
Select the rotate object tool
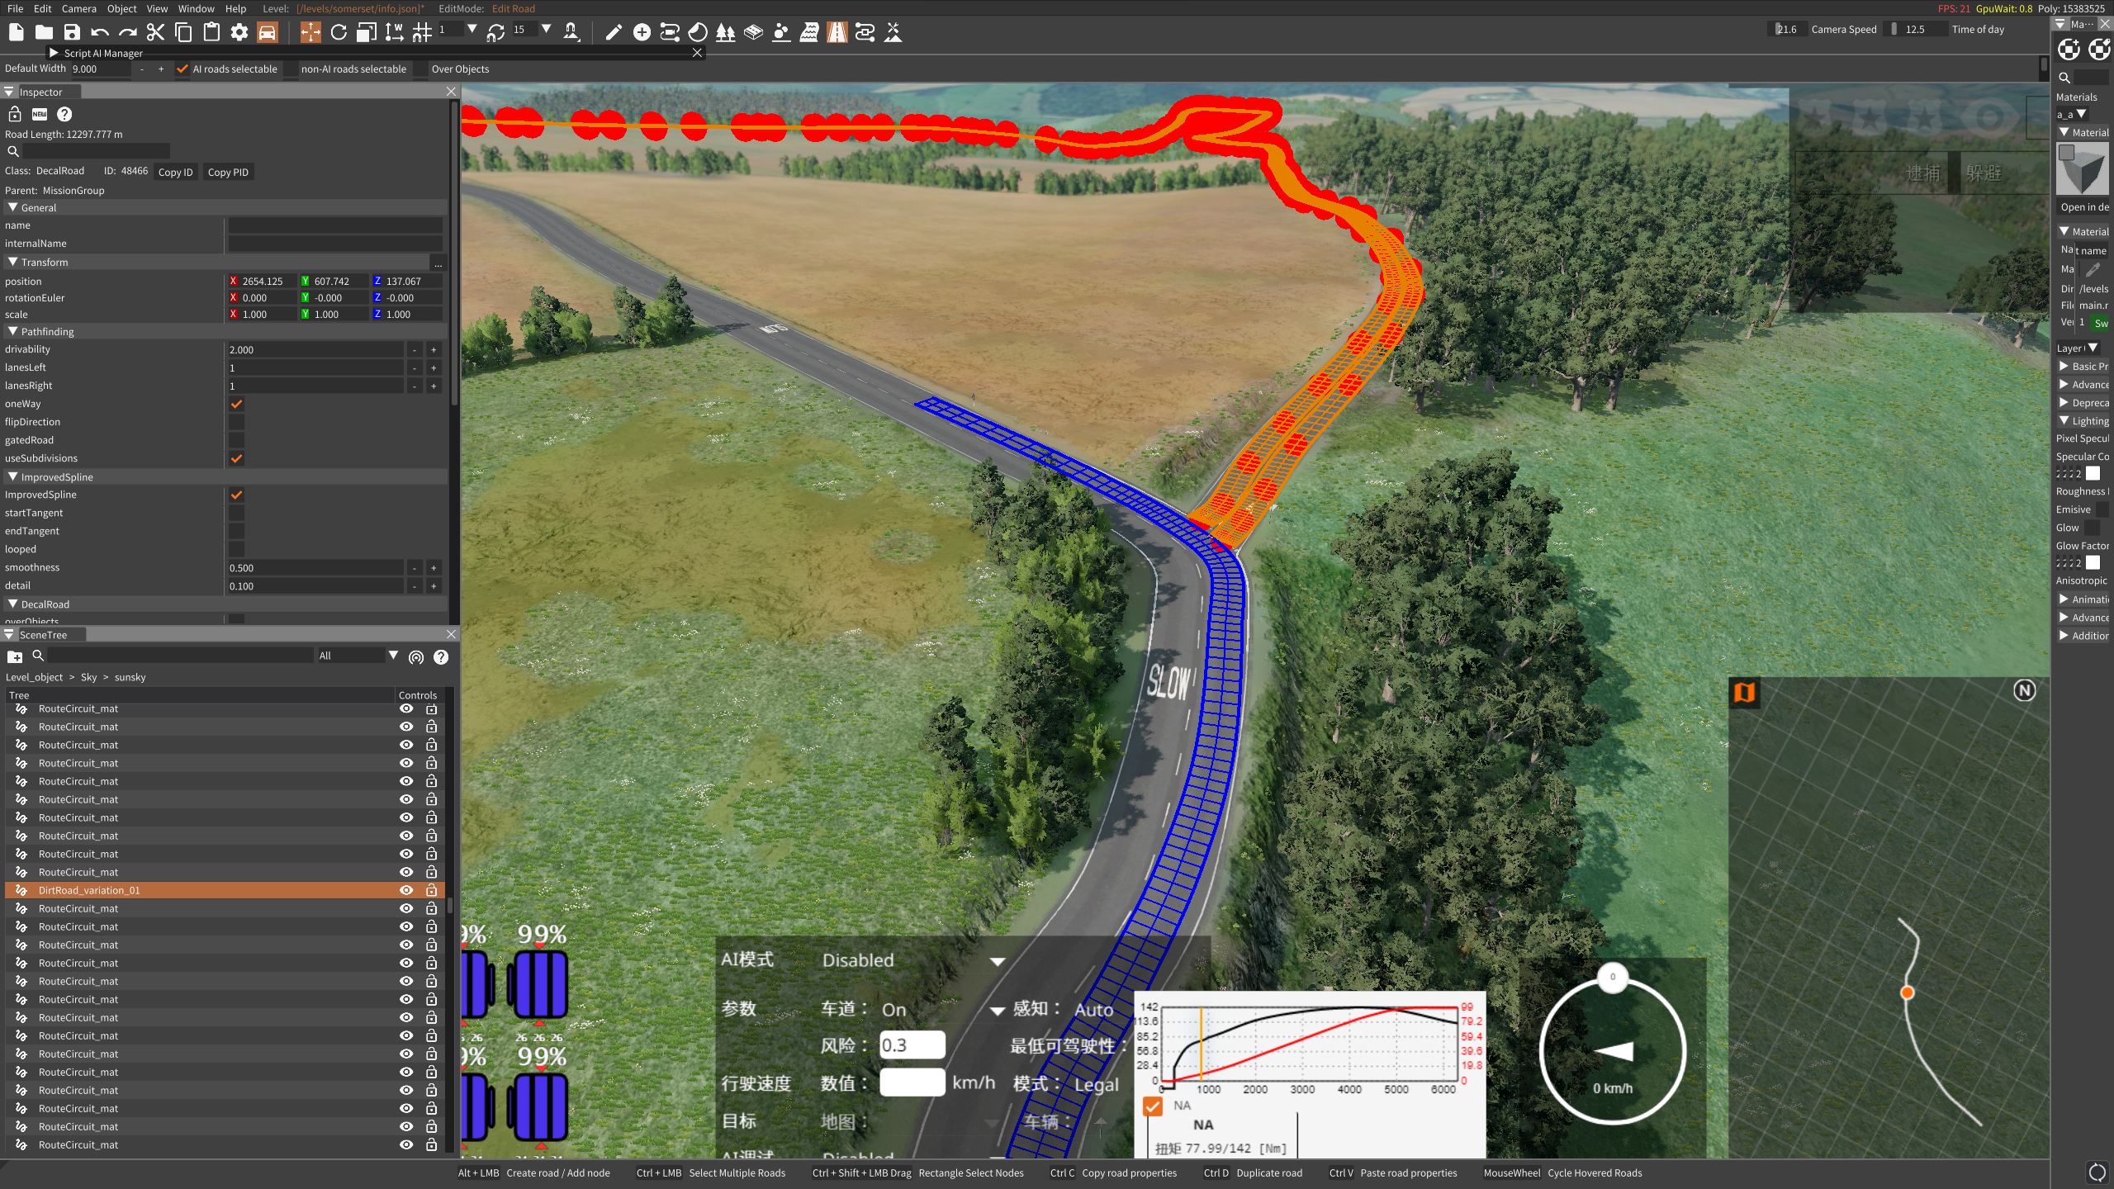(x=339, y=32)
